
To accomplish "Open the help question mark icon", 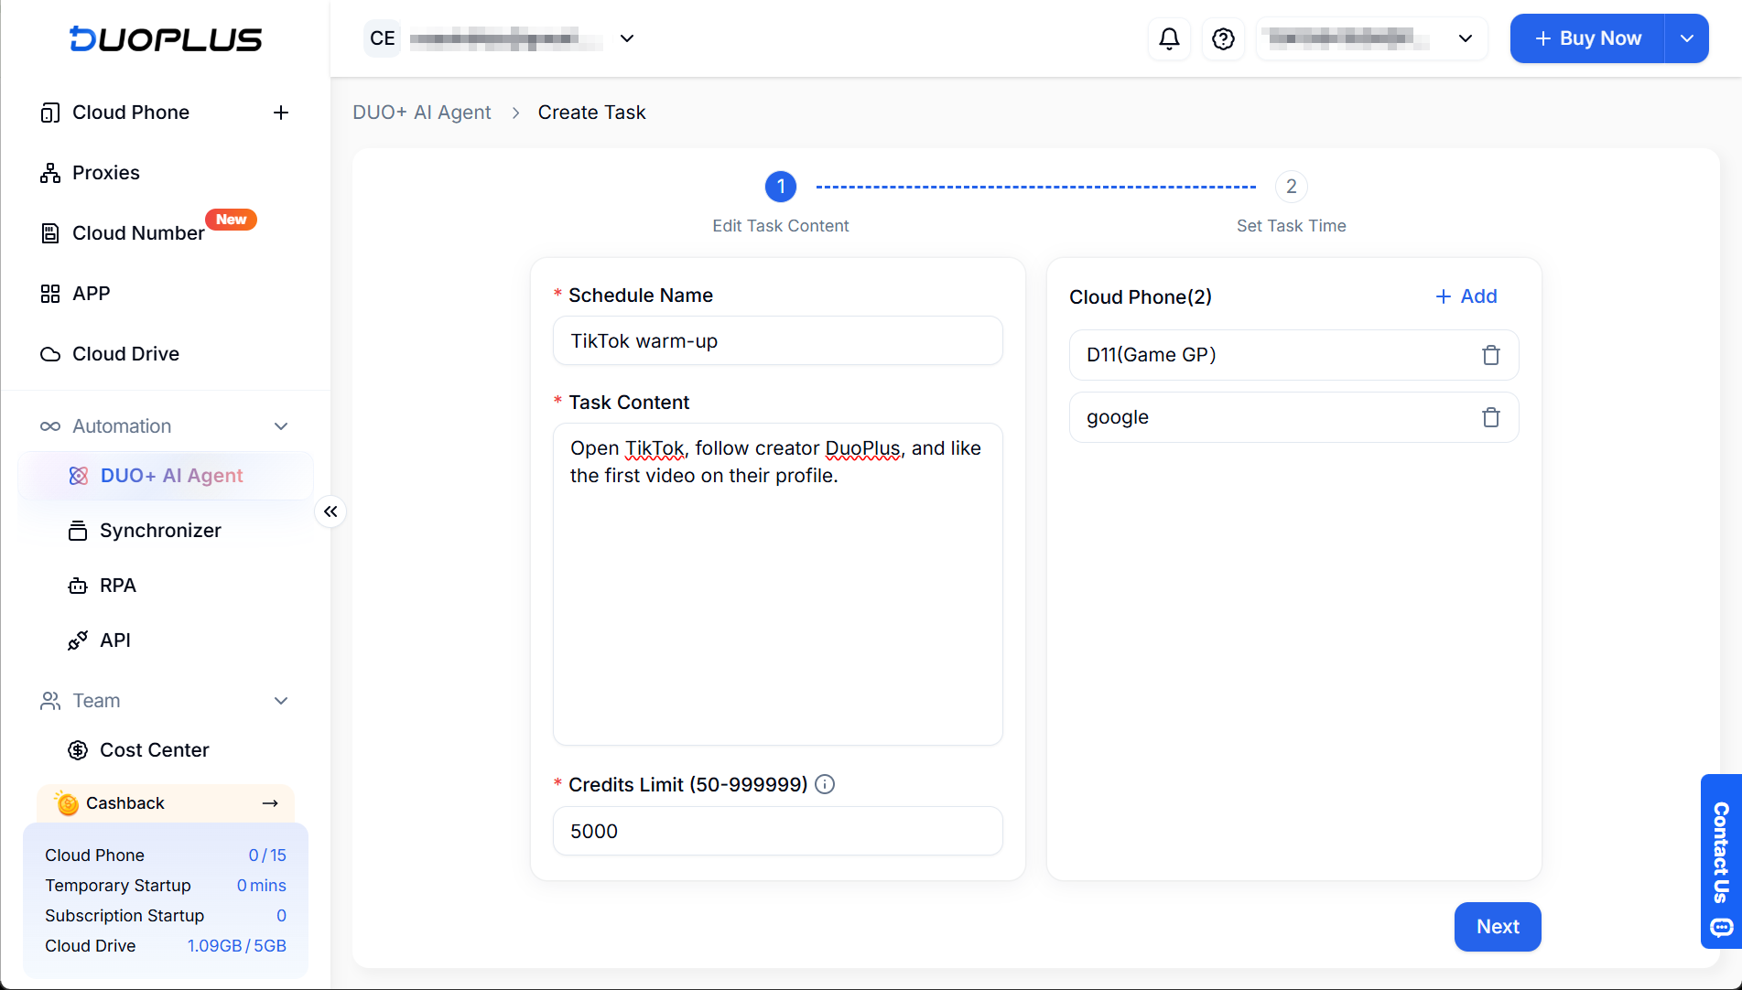I will pos(1223,38).
